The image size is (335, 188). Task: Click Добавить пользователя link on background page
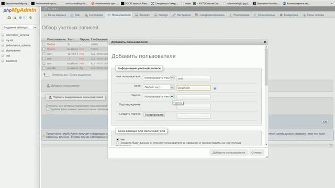click(65, 86)
